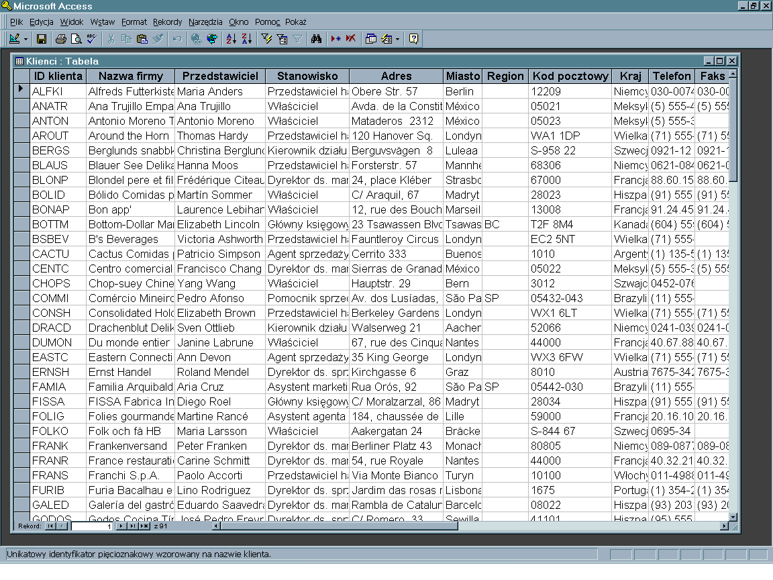Open the Narzędzia menu

(x=205, y=21)
